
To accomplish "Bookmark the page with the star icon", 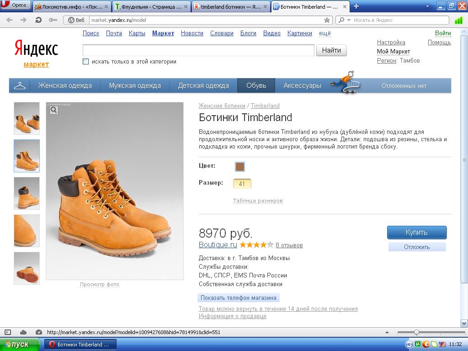I will pos(327,20).
